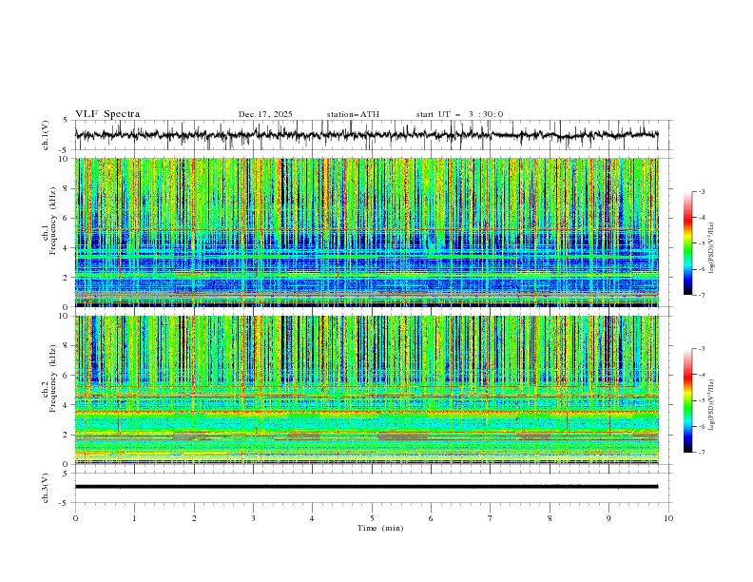Click inside the ch.2 spectrogram panel
753x582 pixels.
(371, 390)
